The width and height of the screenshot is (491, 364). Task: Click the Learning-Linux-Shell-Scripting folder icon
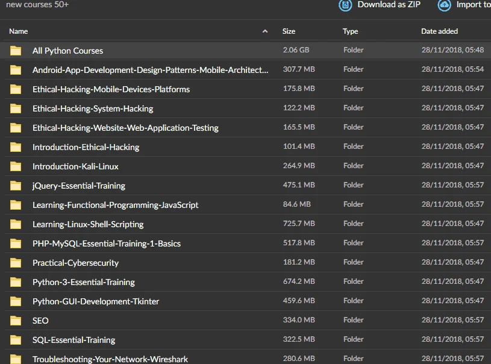click(16, 224)
